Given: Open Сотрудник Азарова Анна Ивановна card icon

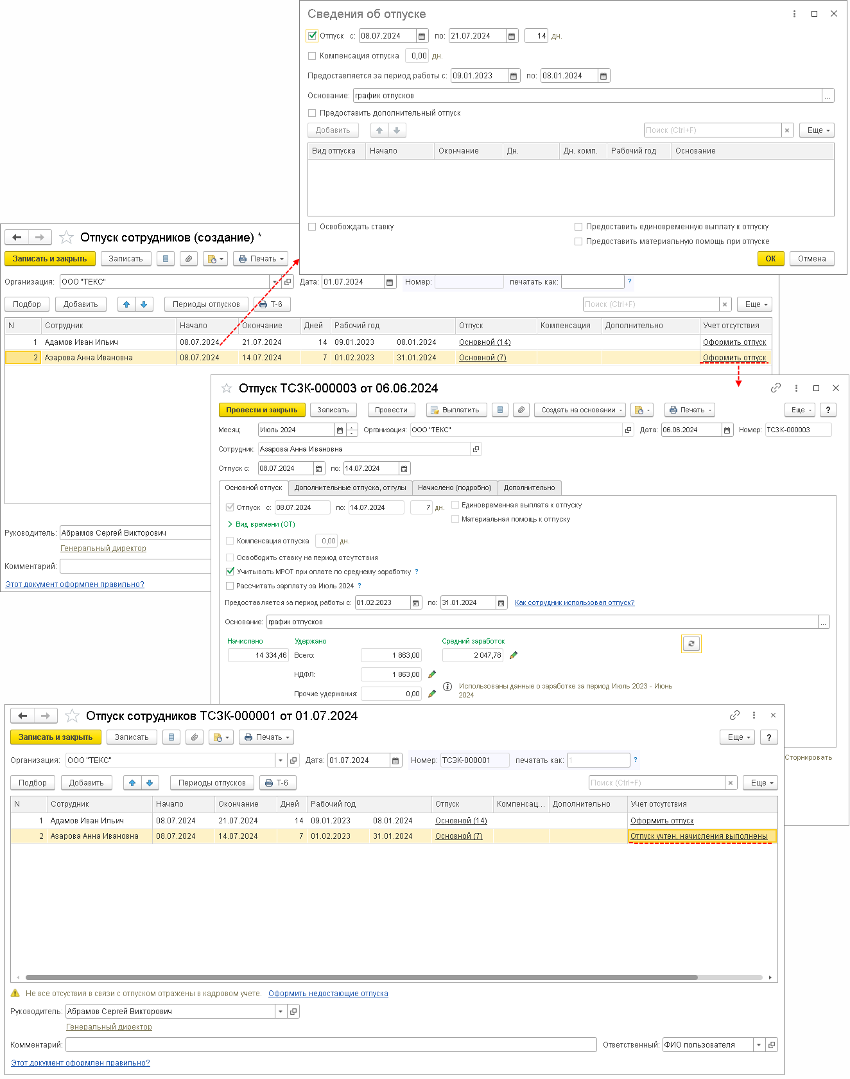Looking at the screenshot, I should (476, 449).
